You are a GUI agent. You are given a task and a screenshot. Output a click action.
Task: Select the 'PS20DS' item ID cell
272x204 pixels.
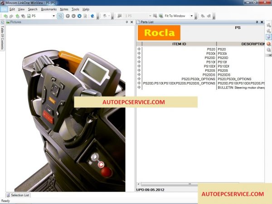[209, 75]
